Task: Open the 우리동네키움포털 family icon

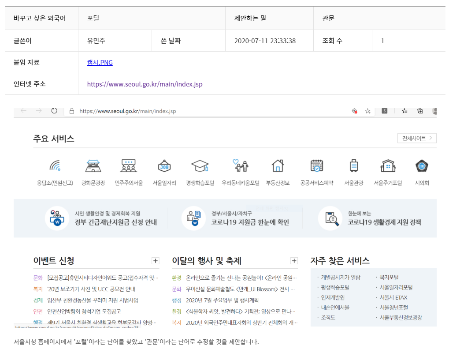Action: 241,166
